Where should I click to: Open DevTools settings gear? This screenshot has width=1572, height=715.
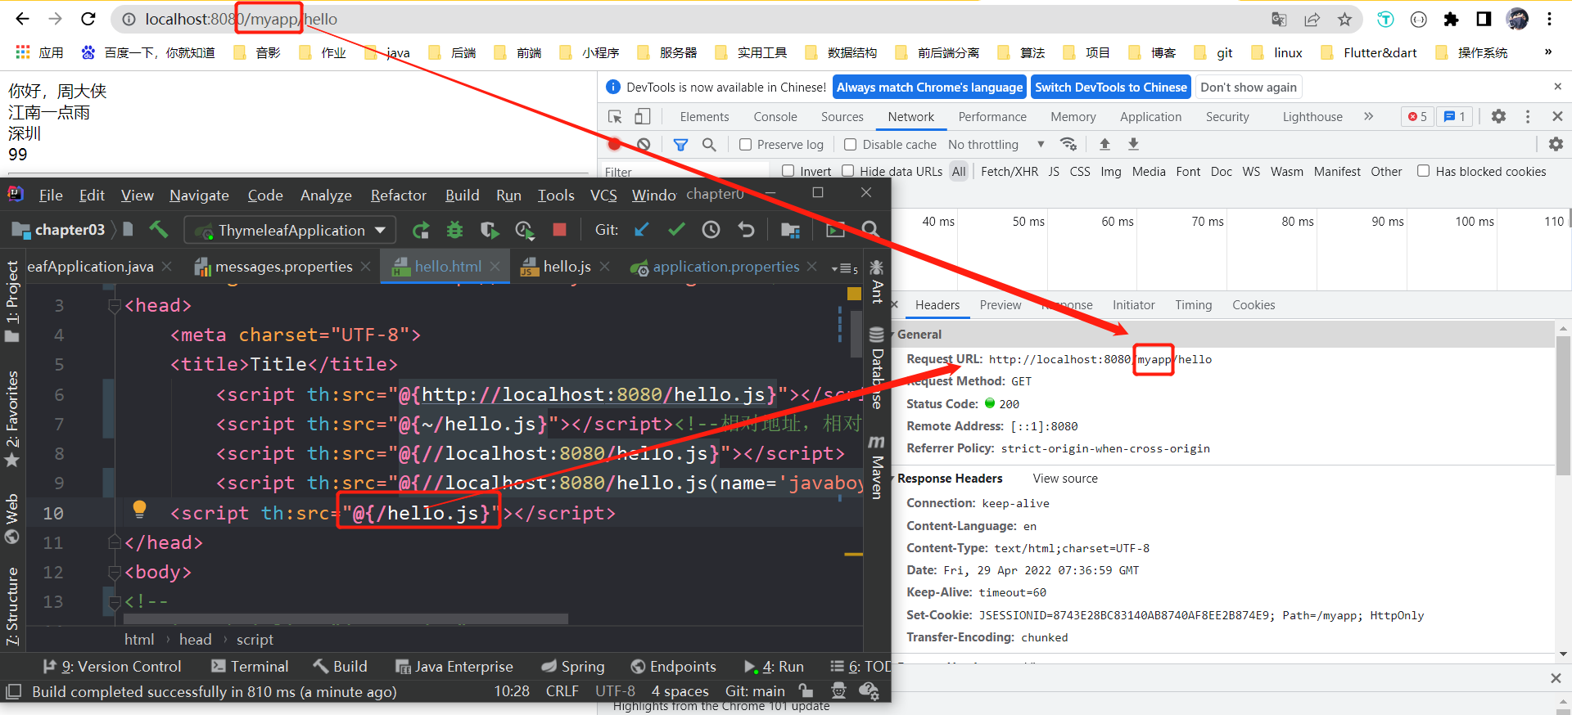point(1498,116)
